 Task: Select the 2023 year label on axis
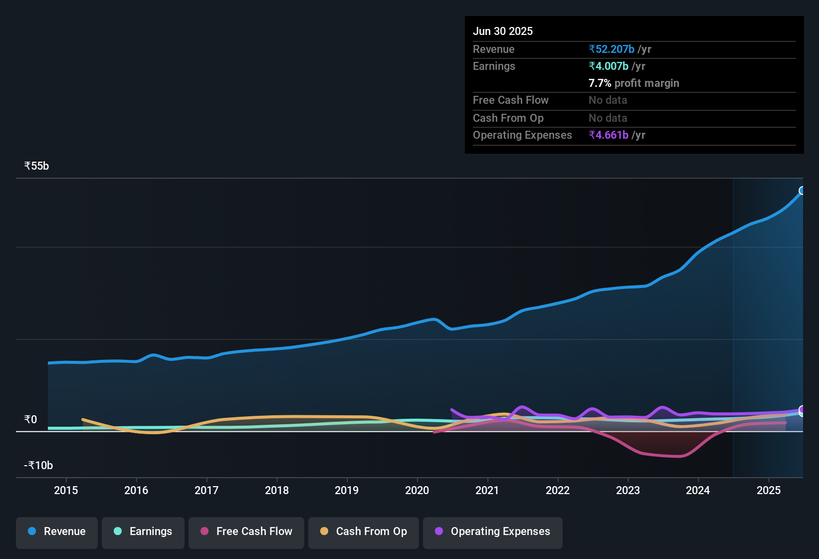[628, 490]
